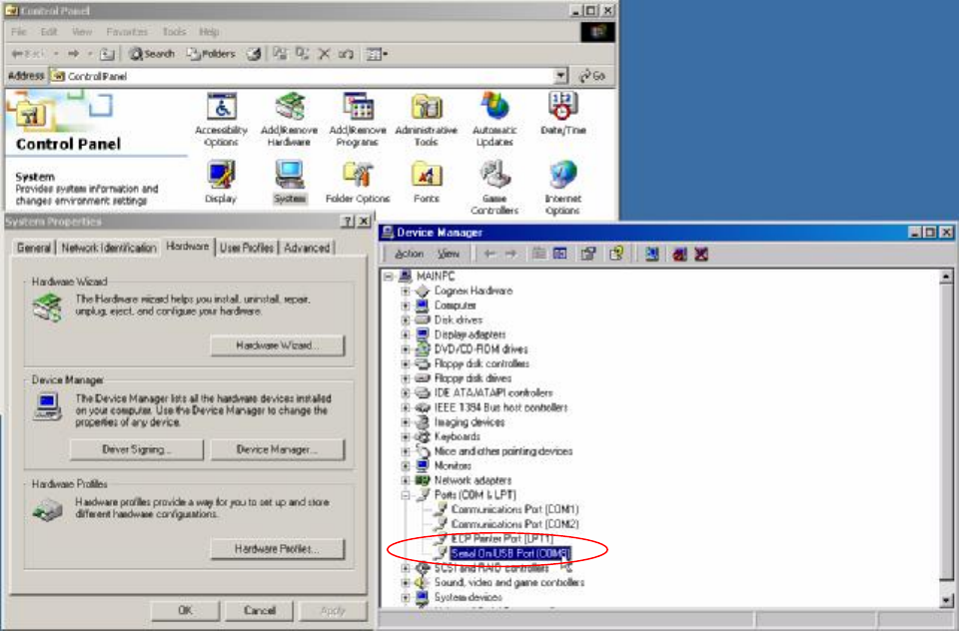959x631 pixels.
Task: Click Cancel in System Properties
Action: pyautogui.click(x=260, y=610)
